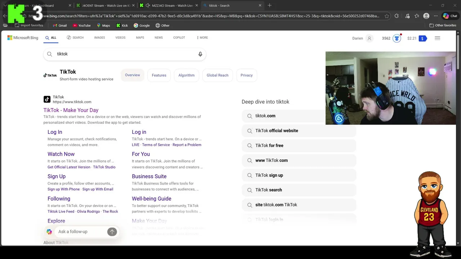Click the tiktok search input field
This screenshot has width=461, height=259.
pos(125,54)
